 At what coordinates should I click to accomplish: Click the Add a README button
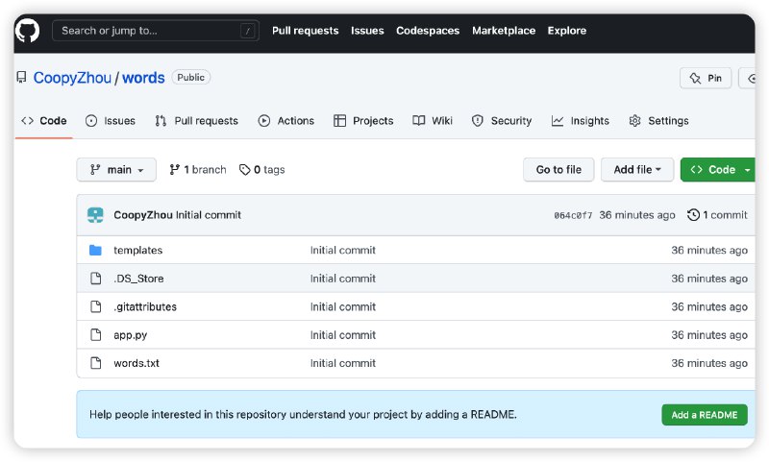click(704, 415)
